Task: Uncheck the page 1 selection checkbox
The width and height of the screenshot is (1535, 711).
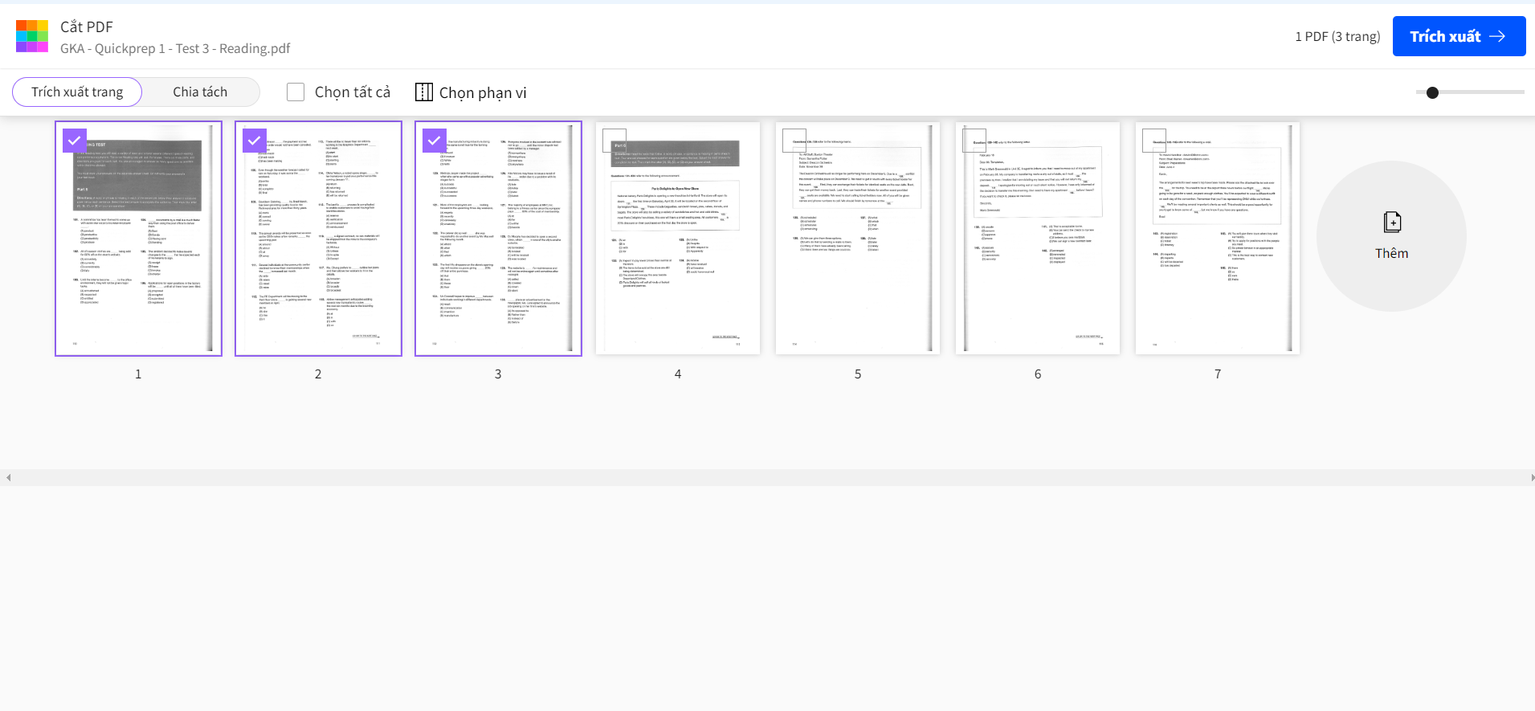Action: pyautogui.click(x=74, y=141)
